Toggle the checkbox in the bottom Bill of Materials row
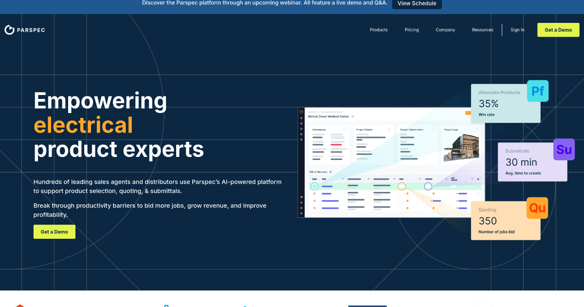This screenshot has height=307, width=584. tap(401, 208)
